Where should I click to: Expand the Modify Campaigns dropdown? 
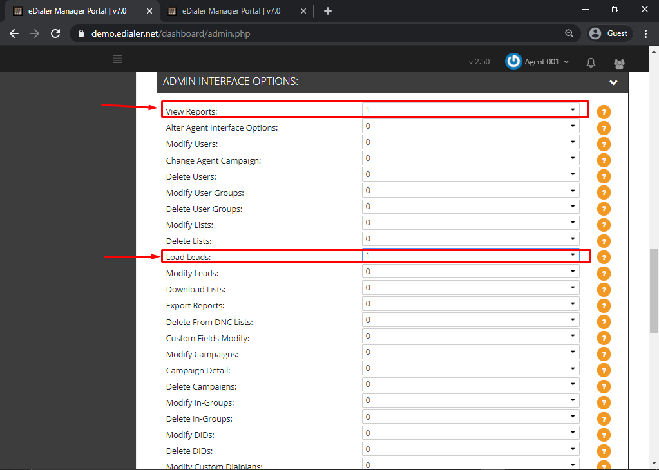pyautogui.click(x=470, y=352)
